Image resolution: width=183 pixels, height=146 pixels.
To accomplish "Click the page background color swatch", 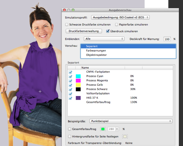I will tap(125, 137).
